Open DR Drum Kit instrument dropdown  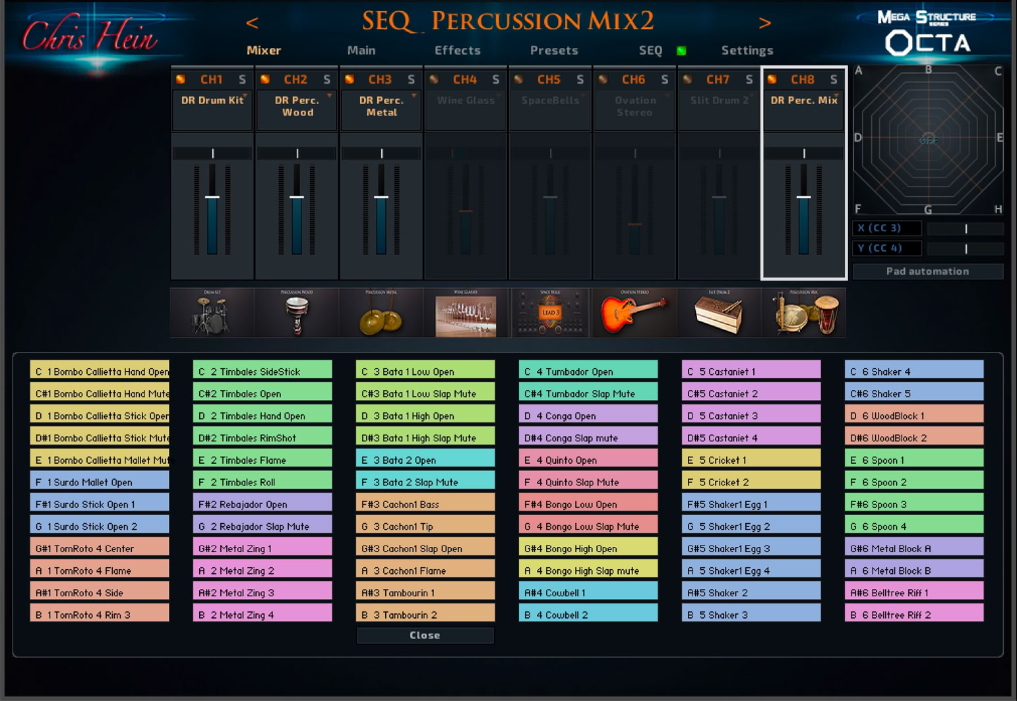coord(212,110)
